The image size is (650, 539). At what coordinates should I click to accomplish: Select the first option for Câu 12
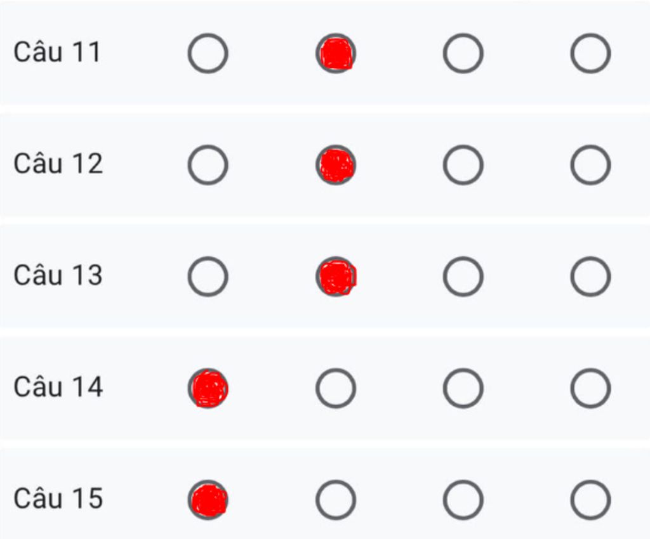pos(208,165)
